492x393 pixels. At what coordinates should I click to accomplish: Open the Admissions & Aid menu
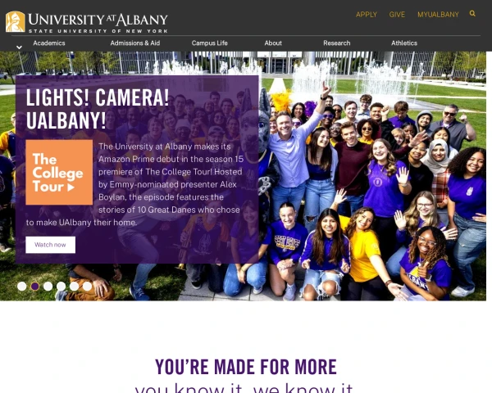pos(135,43)
